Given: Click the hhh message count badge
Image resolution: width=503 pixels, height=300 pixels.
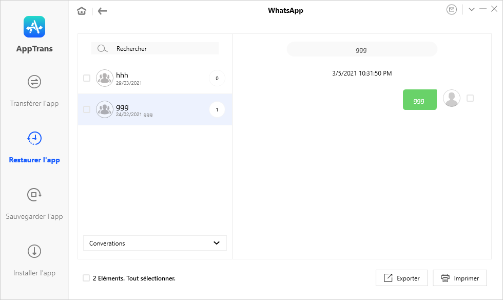Looking at the screenshot, I should pyautogui.click(x=217, y=78).
